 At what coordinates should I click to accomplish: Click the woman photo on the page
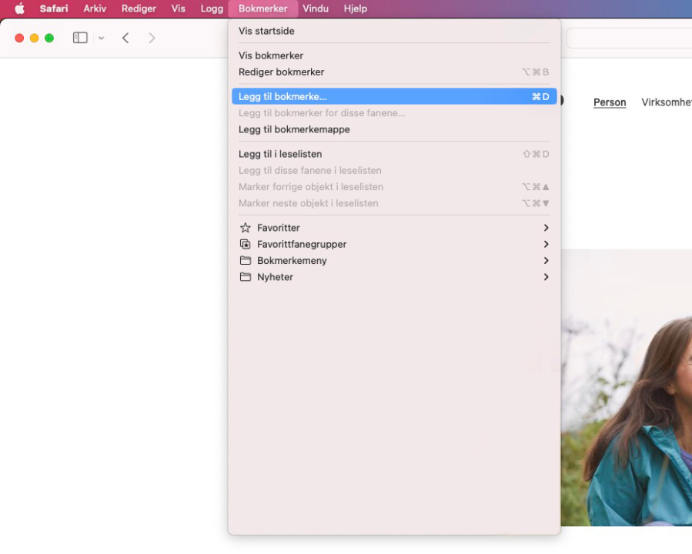(627, 388)
